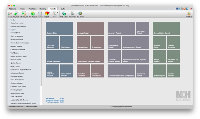Screen dimensions: 200x119
Task: Open the View toolbar dropdown arrow
Action: point(58,13)
